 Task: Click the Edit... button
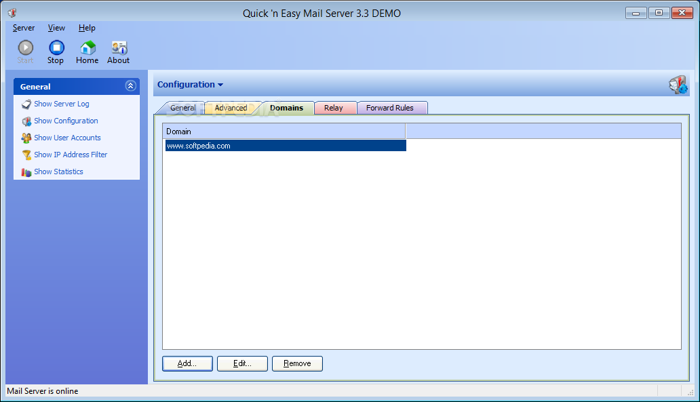tap(242, 363)
